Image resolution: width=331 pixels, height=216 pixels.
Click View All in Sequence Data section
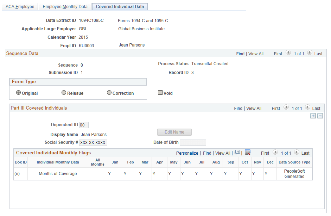pyautogui.click(x=256, y=54)
